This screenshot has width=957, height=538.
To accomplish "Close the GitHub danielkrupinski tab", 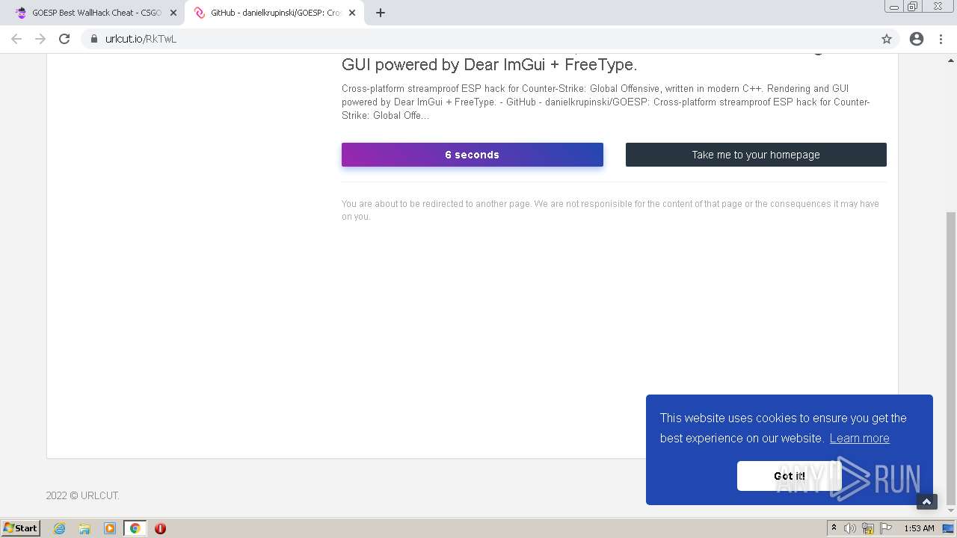I will tap(352, 13).
